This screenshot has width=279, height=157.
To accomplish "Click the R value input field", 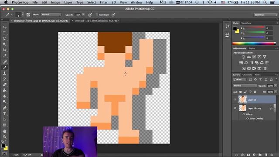I will point(269,28).
